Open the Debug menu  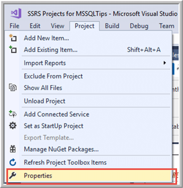pyautogui.click(x=139, y=26)
